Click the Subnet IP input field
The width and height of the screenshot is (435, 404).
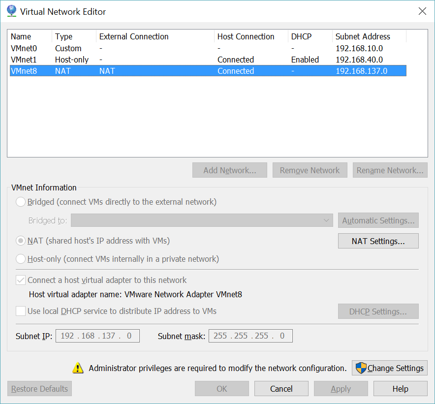(97, 336)
